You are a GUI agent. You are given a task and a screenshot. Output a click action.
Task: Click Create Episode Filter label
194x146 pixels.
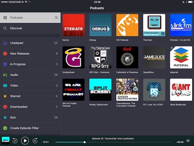[24, 128]
